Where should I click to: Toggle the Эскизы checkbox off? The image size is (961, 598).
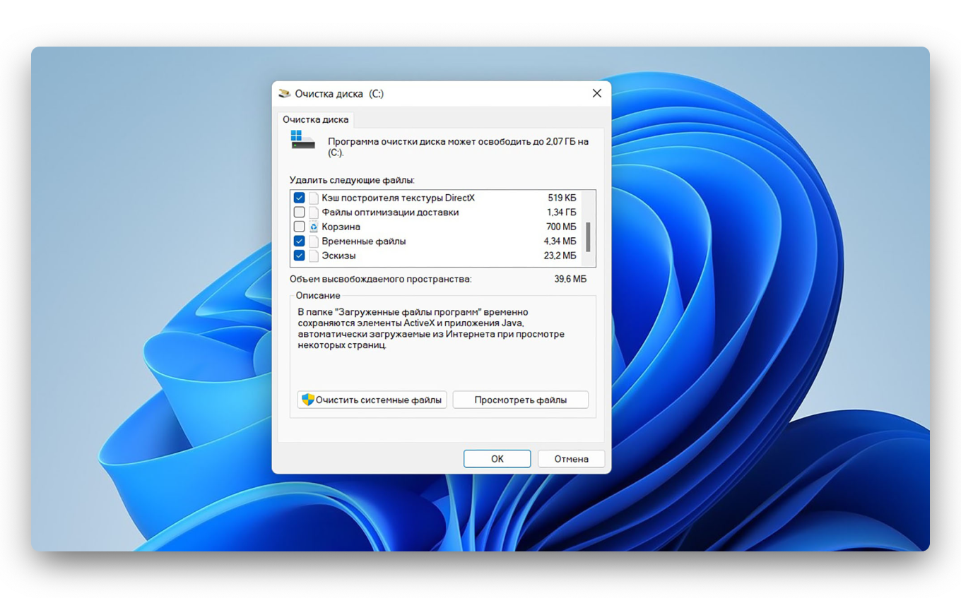pyautogui.click(x=300, y=256)
